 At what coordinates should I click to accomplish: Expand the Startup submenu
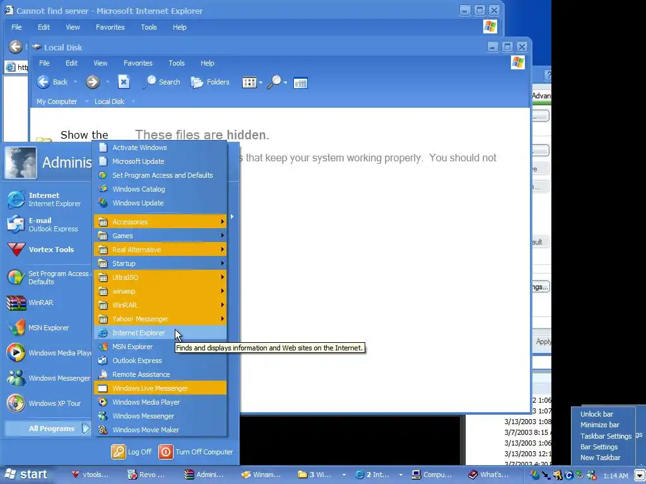click(160, 263)
